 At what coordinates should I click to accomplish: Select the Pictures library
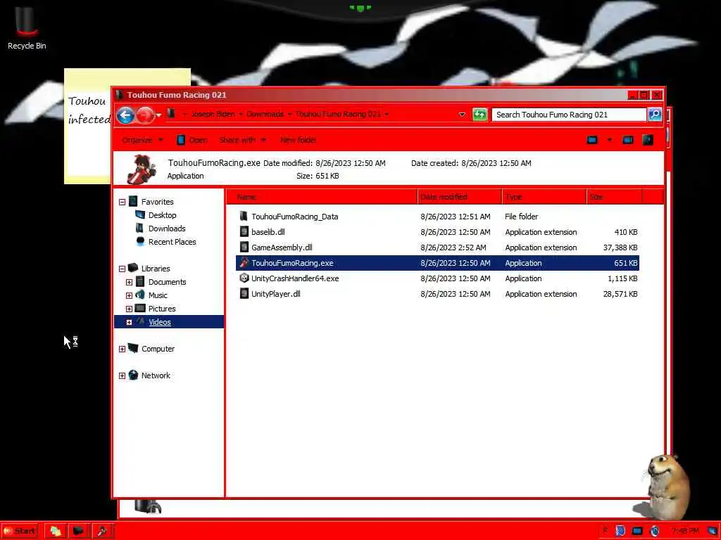162,309
